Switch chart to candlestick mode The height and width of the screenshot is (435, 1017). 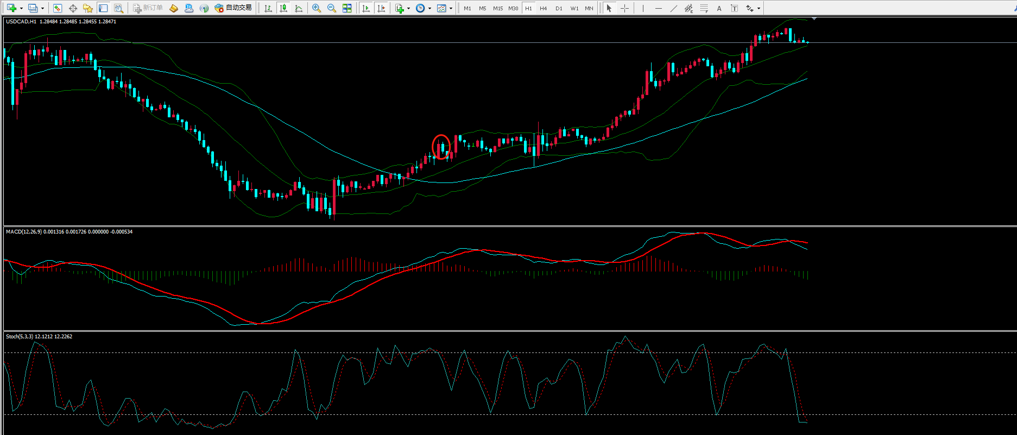283,8
